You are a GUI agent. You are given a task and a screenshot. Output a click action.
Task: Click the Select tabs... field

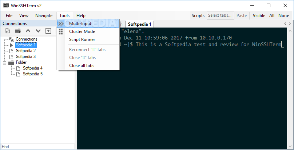click(x=220, y=16)
